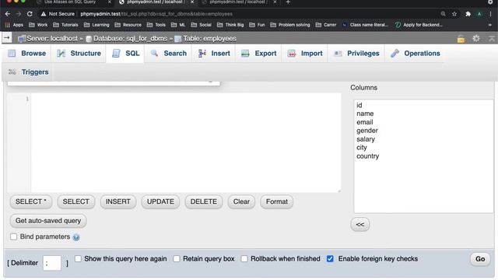
Task: Insert selected column with << button
Action: click(359, 225)
